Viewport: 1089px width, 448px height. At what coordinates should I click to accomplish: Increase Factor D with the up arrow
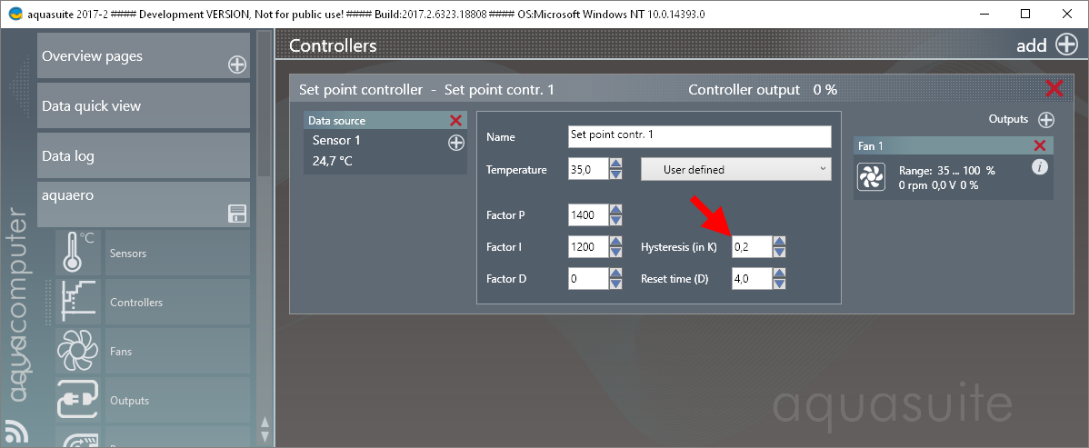(615, 274)
